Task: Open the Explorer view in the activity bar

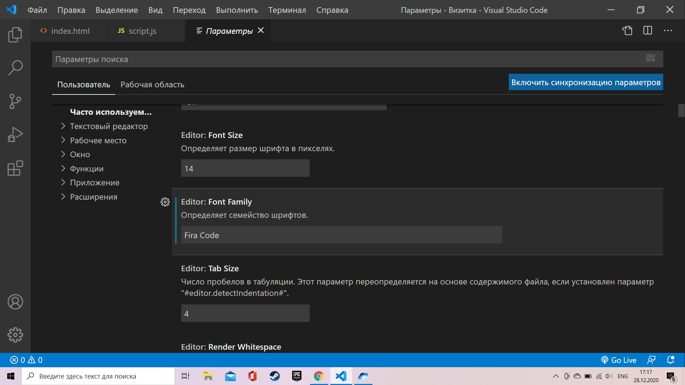Action: click(x=15, y=35)
